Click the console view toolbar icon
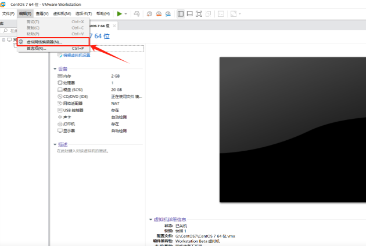The width and height of the screenshot is (366, 251). pos(221,14)
